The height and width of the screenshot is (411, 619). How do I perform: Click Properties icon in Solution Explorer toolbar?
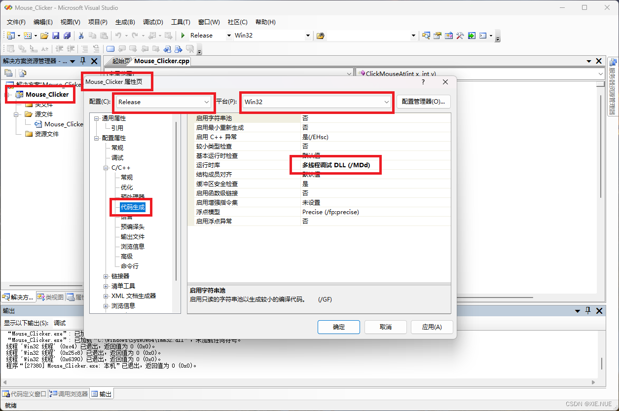(x=8, y=73)
